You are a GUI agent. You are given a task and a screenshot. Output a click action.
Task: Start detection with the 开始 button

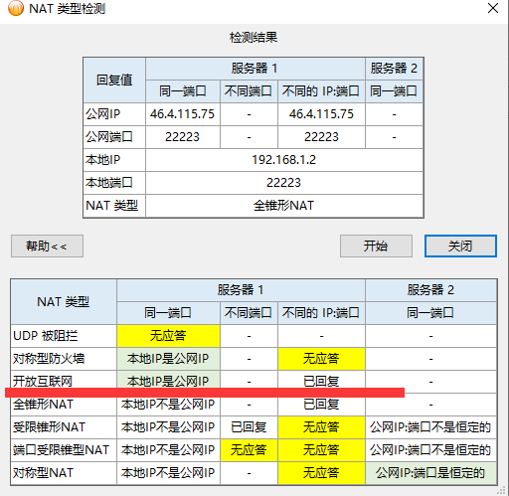pyautogui.click(x=376, y=247)
